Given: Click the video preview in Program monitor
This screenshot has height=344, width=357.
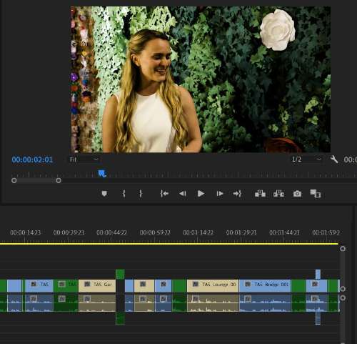Looking at the screenshot, I should point(201,79).
